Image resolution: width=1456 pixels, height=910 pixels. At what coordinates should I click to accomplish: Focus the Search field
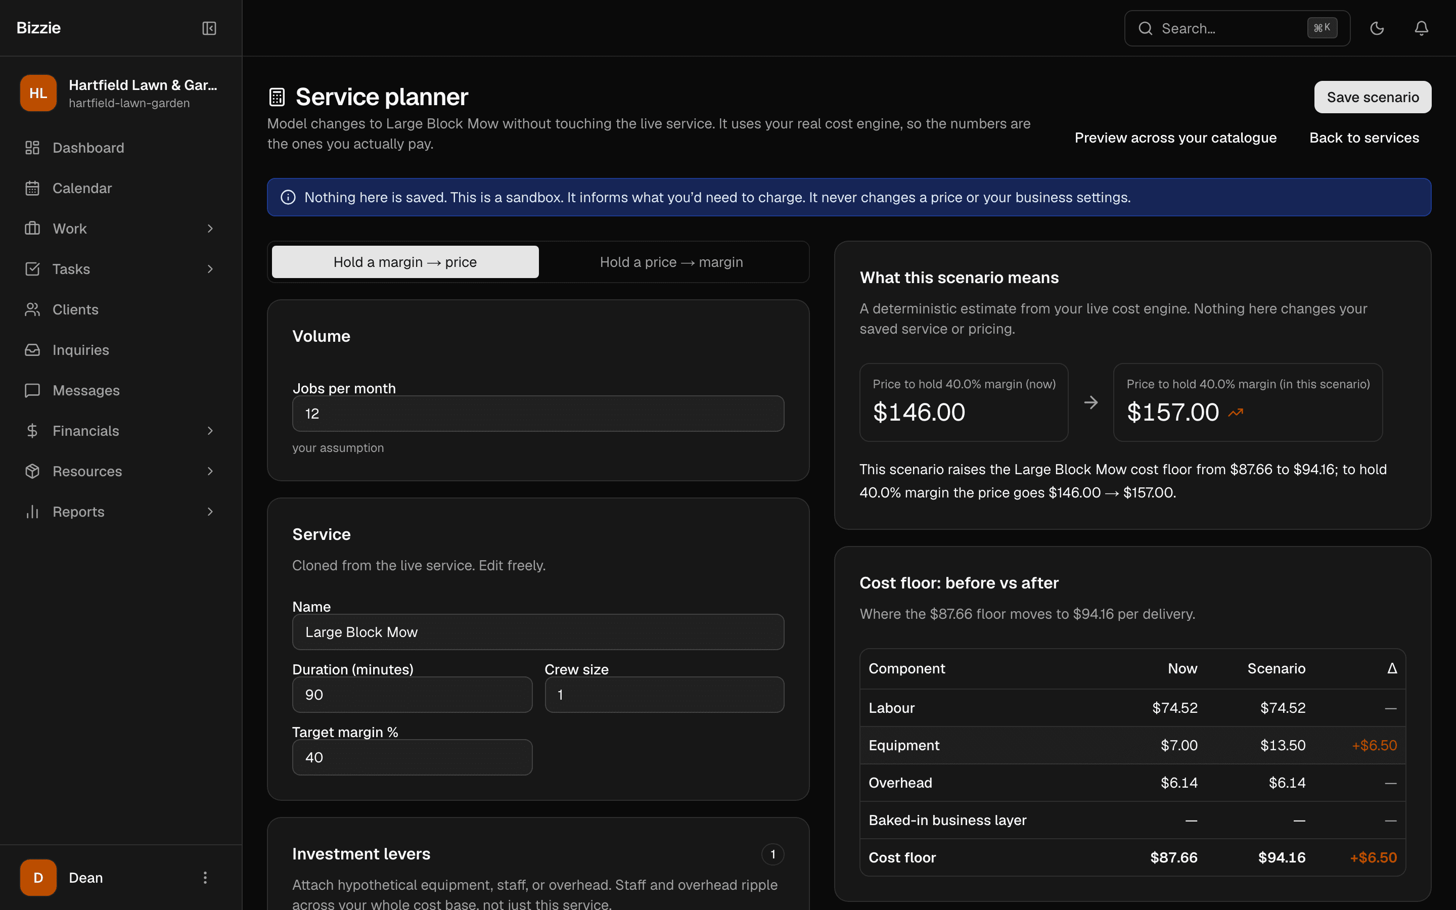pyautogui.click(x=1237, y=28)
